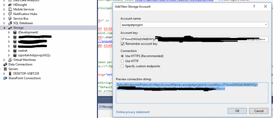Screen dimensions: 273x118
Task: Select szportalvhdsjsrvqs3rl22y storage account
Action: [x=34, y=55]
